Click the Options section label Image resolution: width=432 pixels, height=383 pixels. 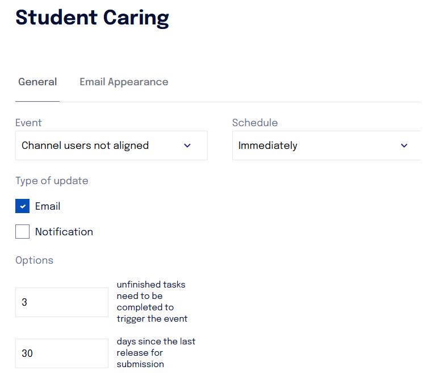click(34, 260)
